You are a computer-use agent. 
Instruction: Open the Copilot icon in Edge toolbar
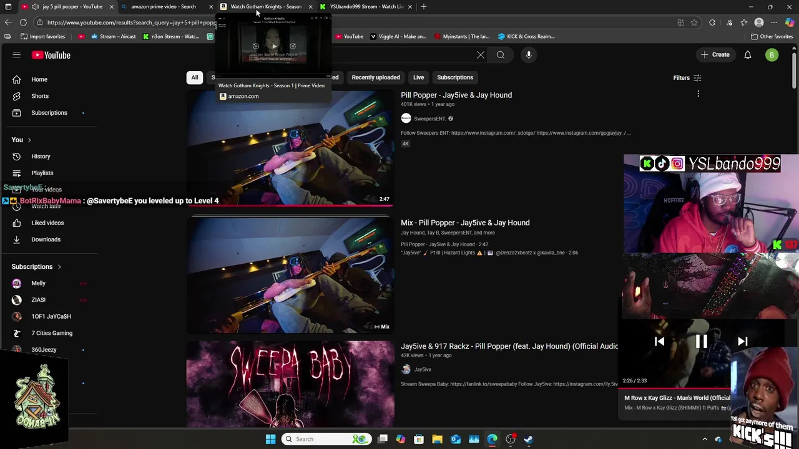pos(790,22)
